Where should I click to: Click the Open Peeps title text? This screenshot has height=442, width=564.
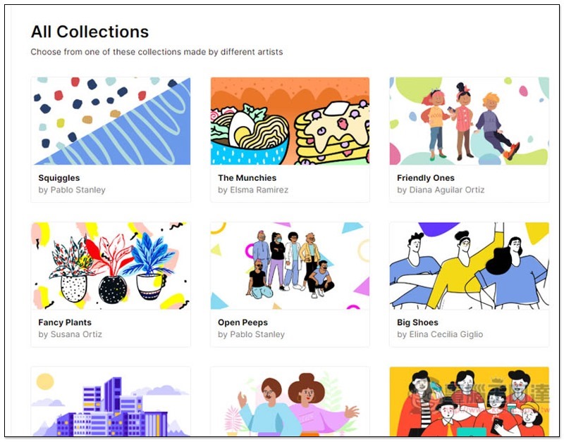(x=243, y=322)
